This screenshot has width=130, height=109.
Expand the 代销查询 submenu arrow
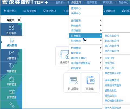point(101,48)
